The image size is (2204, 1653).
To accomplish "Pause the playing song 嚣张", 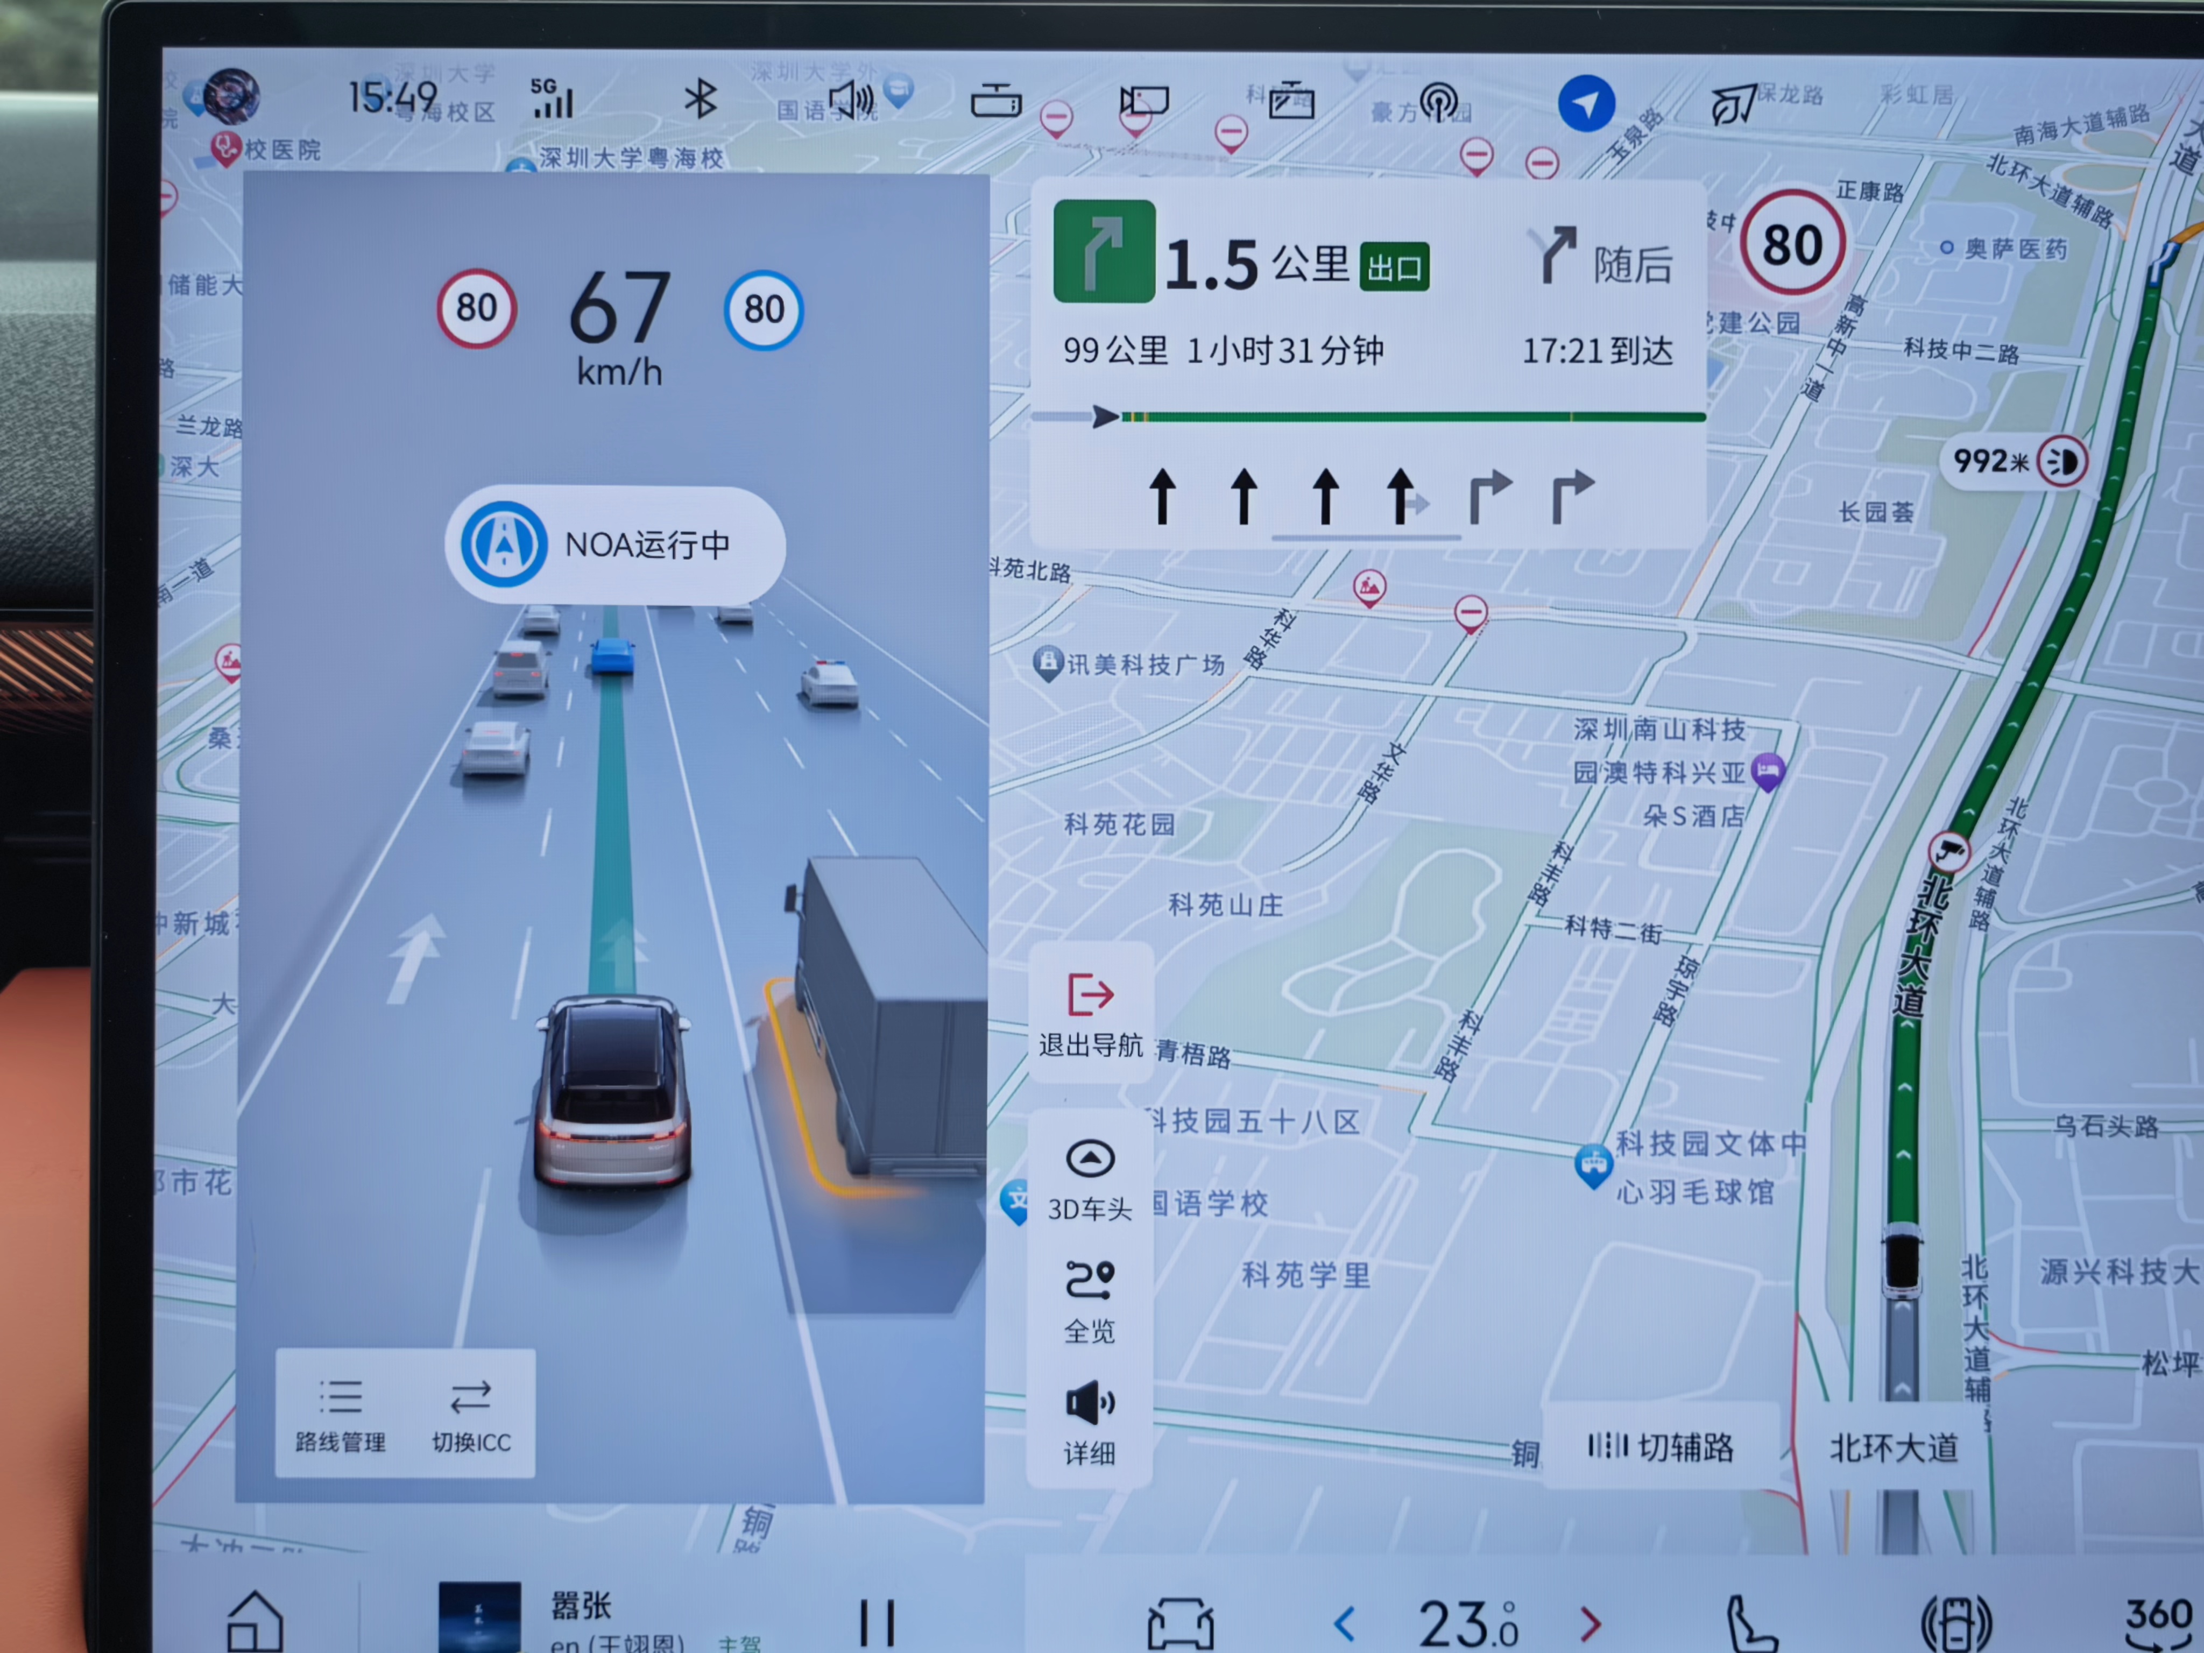I will [877, 1623].
